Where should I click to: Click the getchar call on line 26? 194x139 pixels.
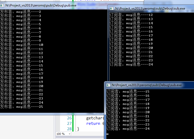(x=95, y=118)
